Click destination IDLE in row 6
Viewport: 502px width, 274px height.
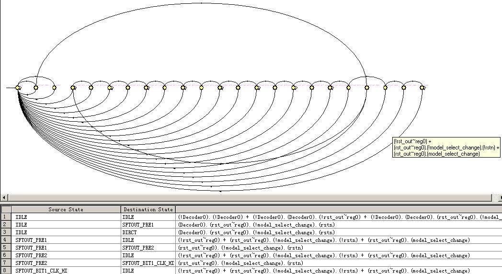point(148,255)
